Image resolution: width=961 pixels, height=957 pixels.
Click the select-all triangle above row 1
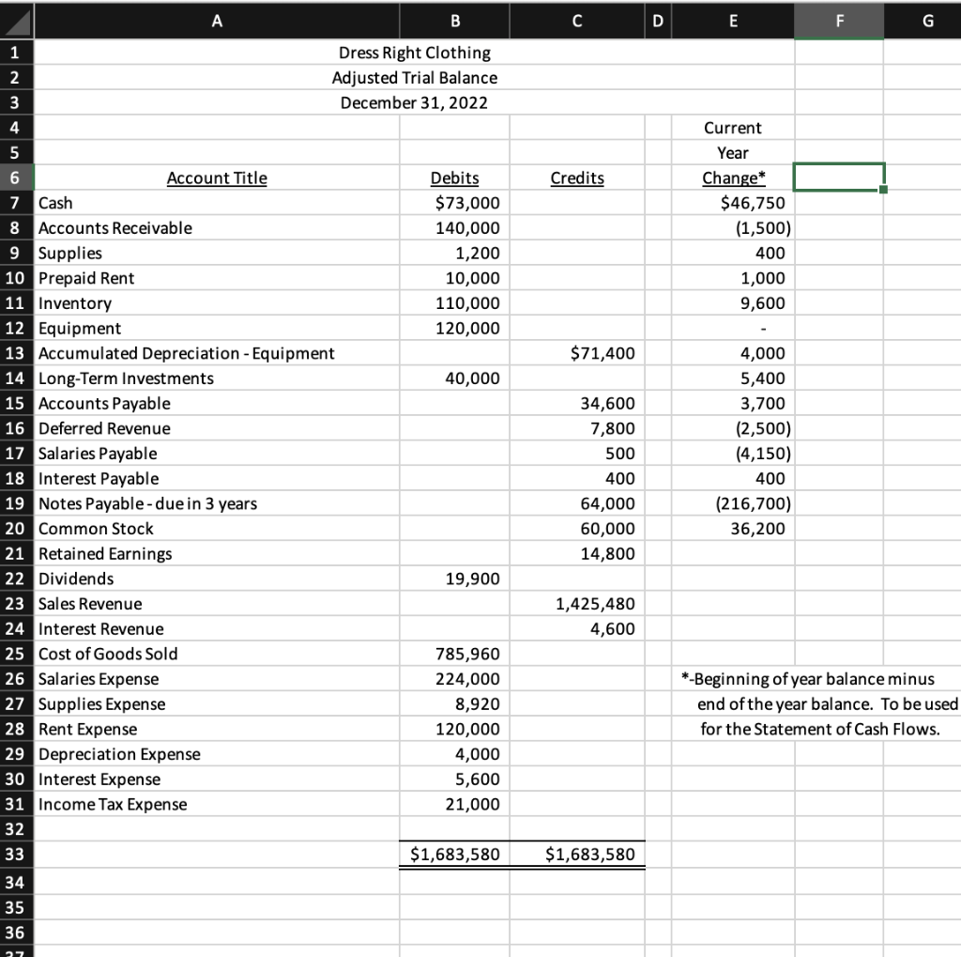point(16,21)
